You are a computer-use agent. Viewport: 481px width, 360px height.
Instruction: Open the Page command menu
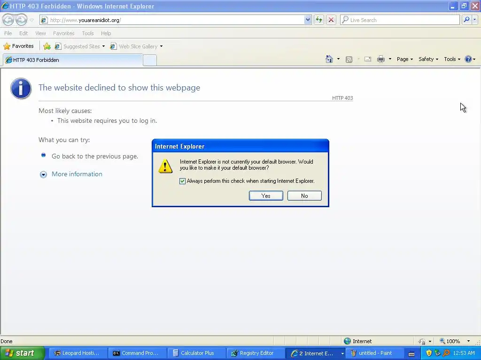point(404,59)
